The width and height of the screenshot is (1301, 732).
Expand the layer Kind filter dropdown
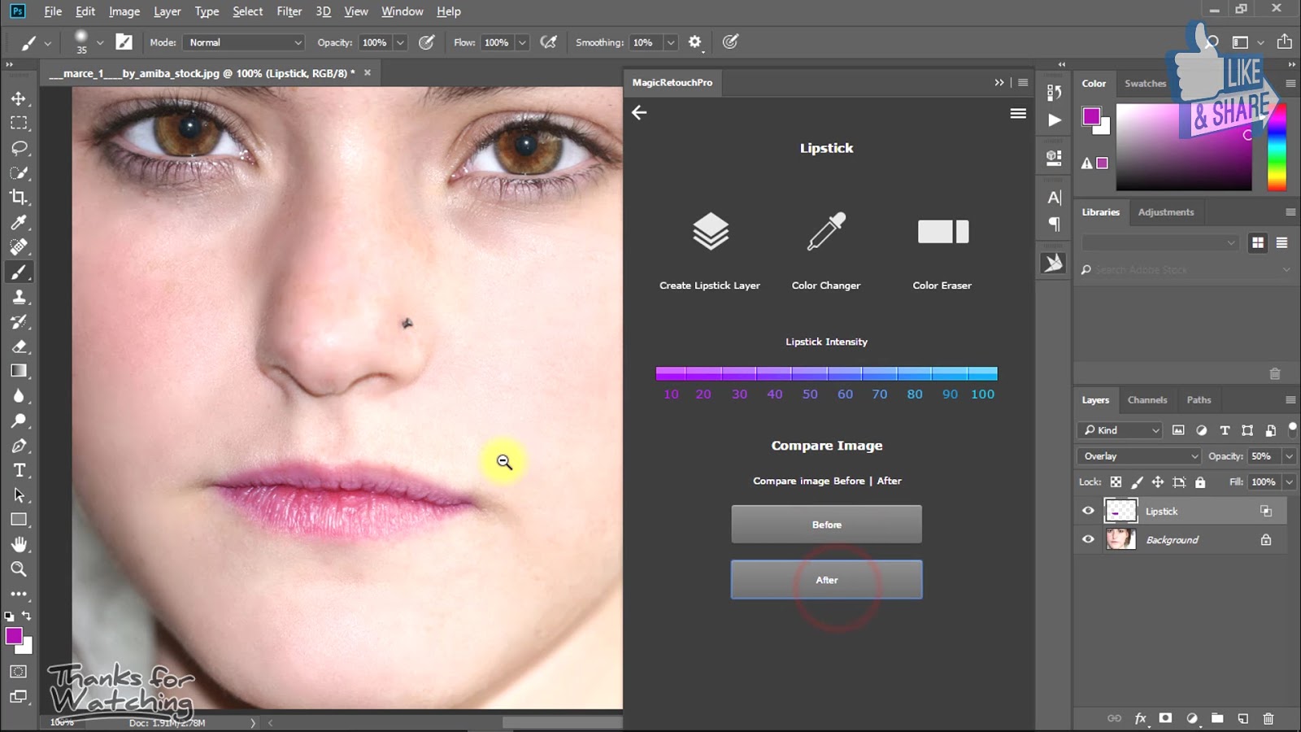[x=1120, y=430]
